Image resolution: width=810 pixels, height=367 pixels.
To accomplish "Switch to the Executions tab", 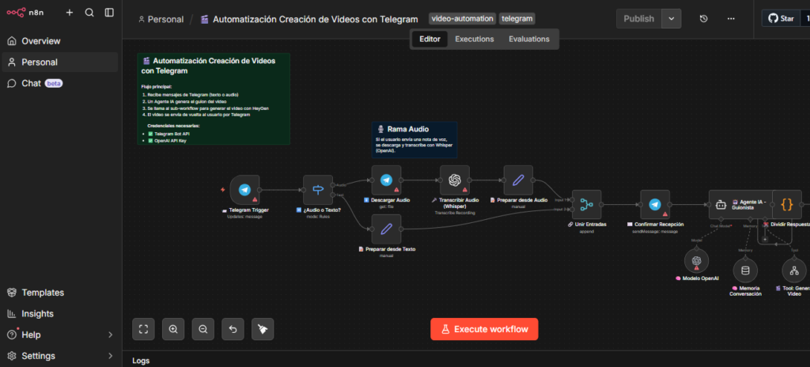I will pyautogui.click(x=475, y=39).
